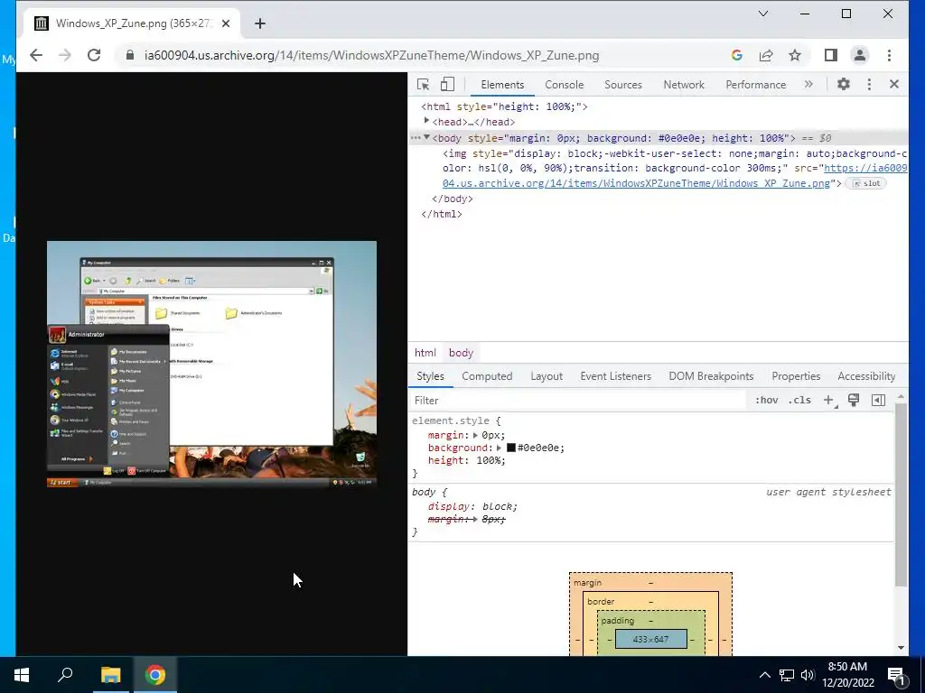Image resolution: width=925 pixels, height=693 pixels.
Task: Select the Elements tab
Action: coord(502,84)
